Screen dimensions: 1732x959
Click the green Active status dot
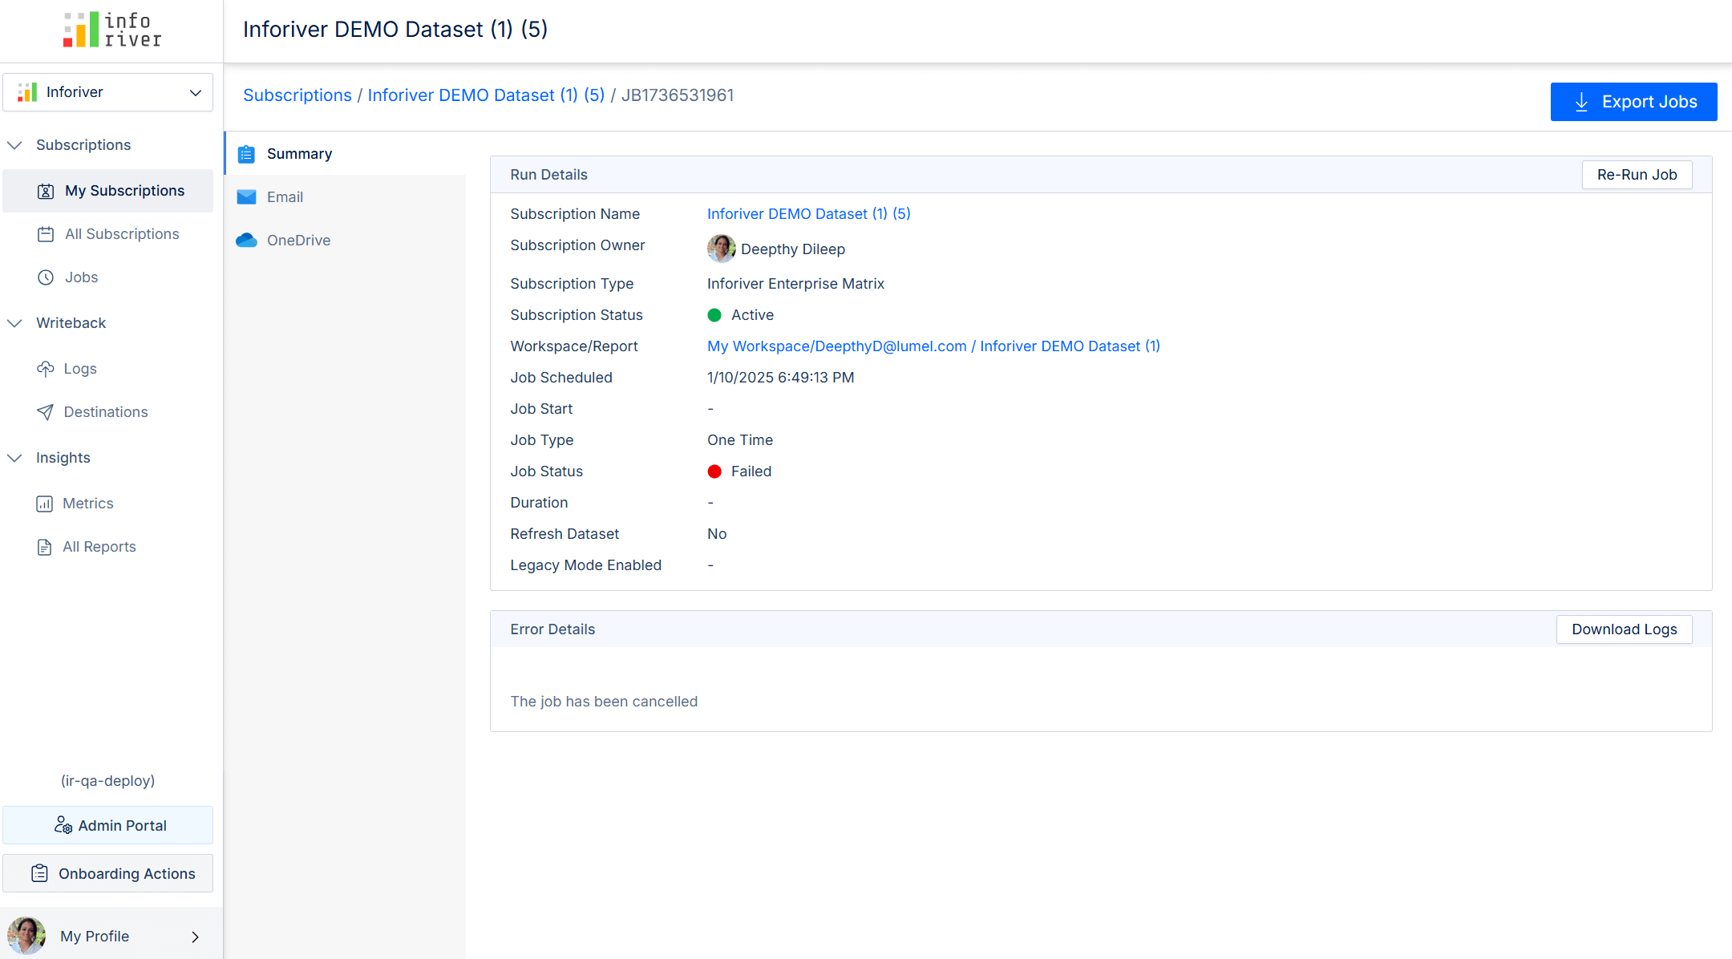click(x=714, y=315)
